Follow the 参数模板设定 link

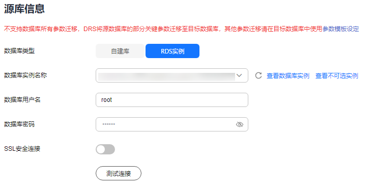click(340, 29)
